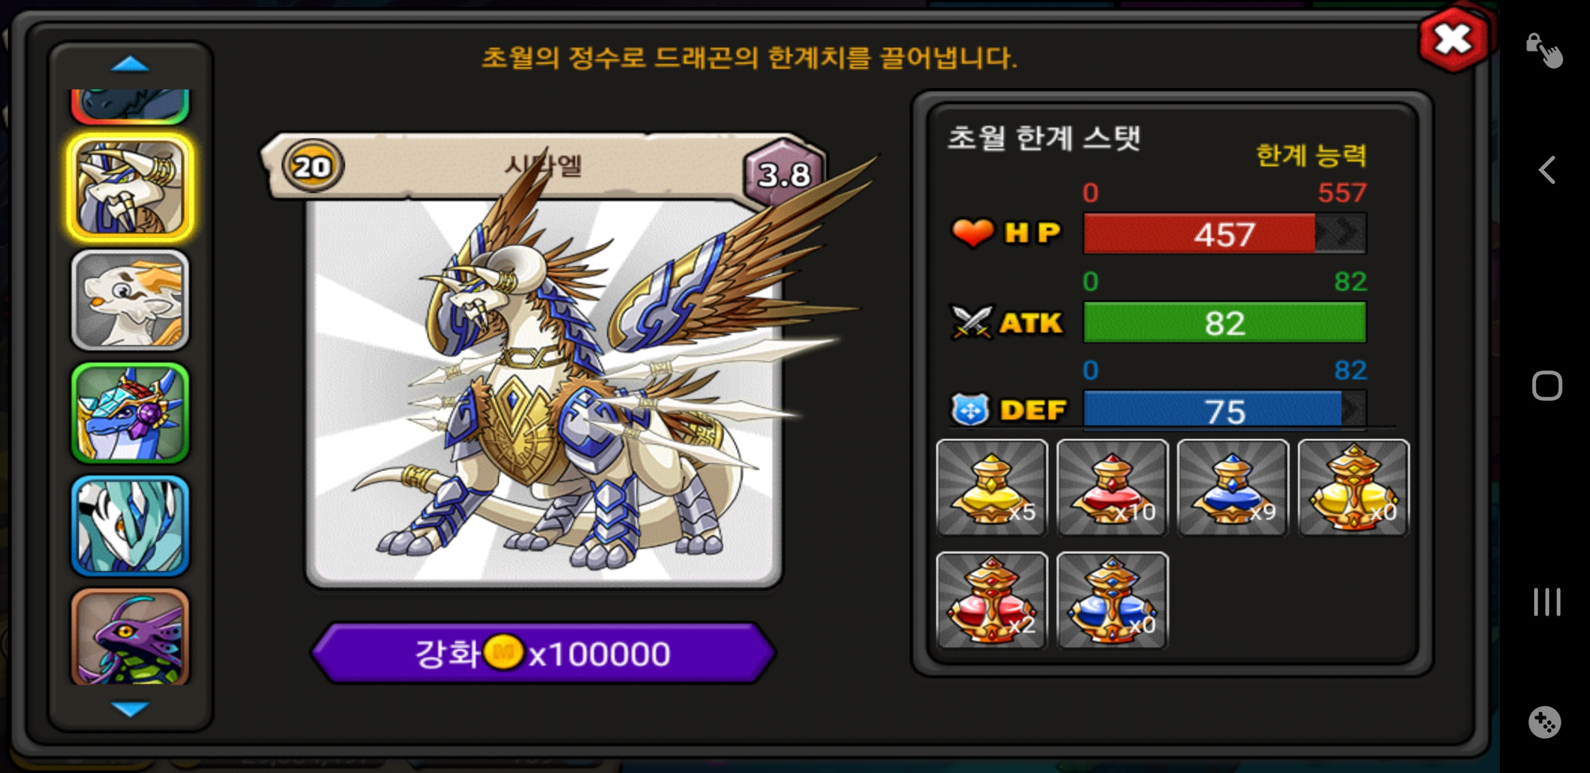
Task: Close the transcendence dialog with red X
Action: (x=1453, y=40)
